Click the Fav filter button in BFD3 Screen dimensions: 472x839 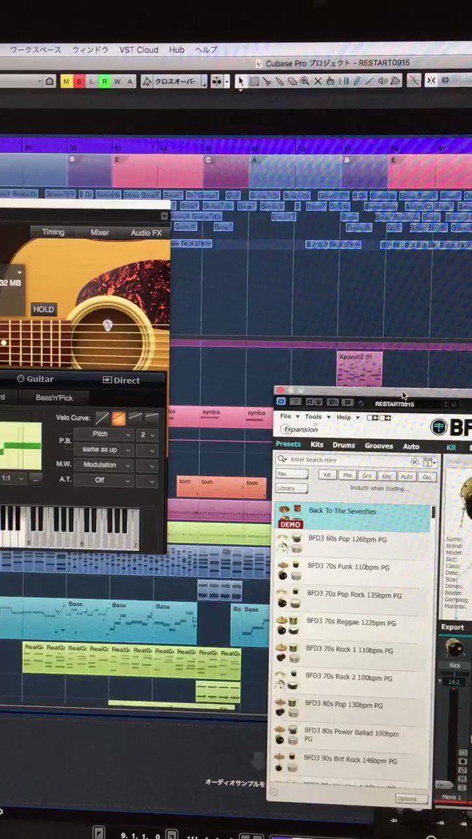coord(292,474)
